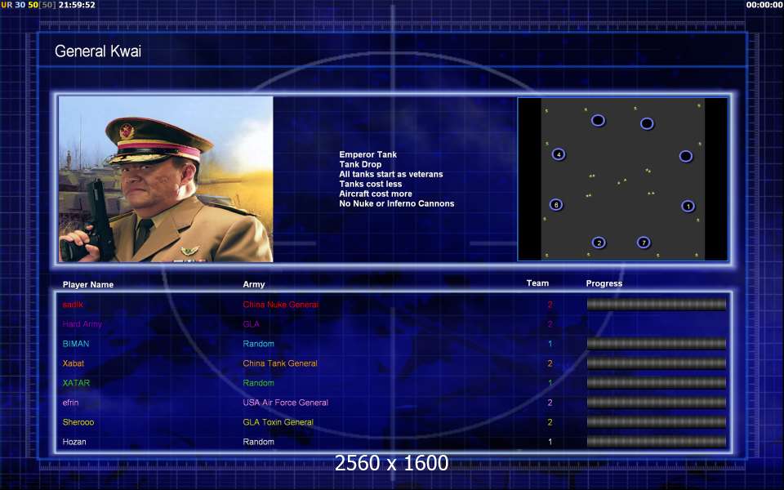Screen dimensions: 784x490
Task: Click XATAR's Random army entry
Action: tap(259, 383)
